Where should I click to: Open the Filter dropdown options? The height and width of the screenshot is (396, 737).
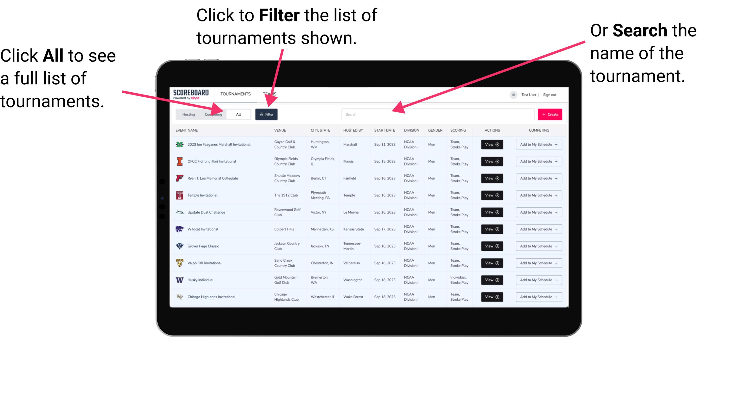click(x=267, y=114)
